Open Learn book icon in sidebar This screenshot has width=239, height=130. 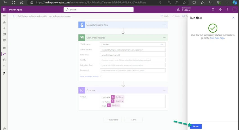[4, 34]
